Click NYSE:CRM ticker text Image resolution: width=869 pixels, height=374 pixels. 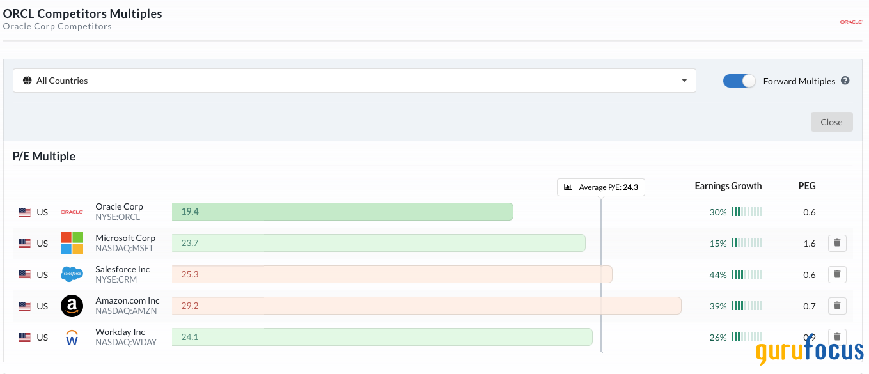pos(116,279)
